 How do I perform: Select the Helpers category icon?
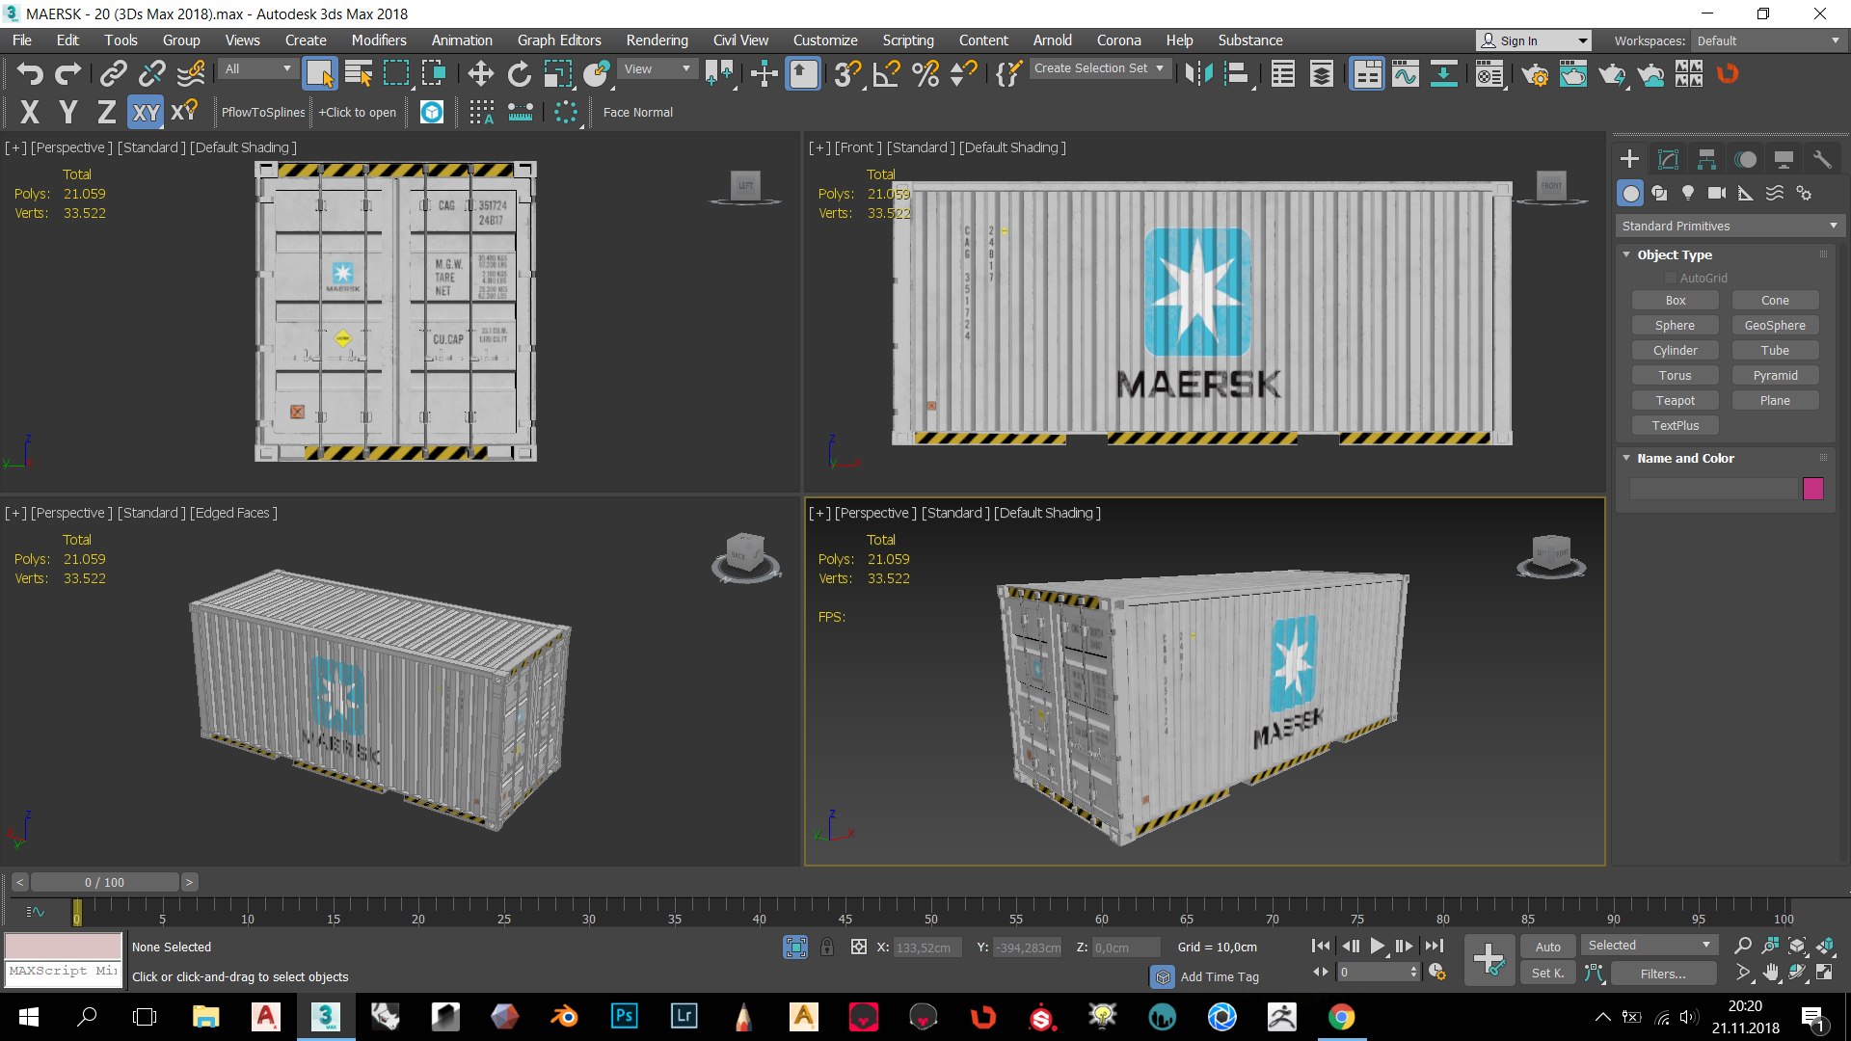pos(1746,193)
